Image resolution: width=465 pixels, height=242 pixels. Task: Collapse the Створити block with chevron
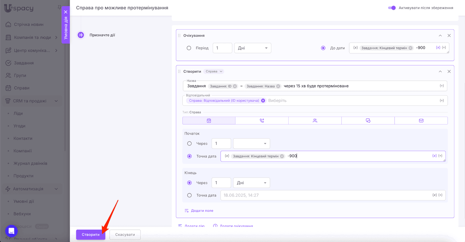coord(440,71)
